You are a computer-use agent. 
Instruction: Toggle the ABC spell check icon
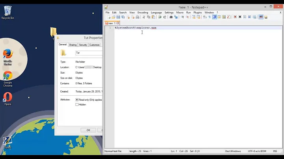[261, 17]
